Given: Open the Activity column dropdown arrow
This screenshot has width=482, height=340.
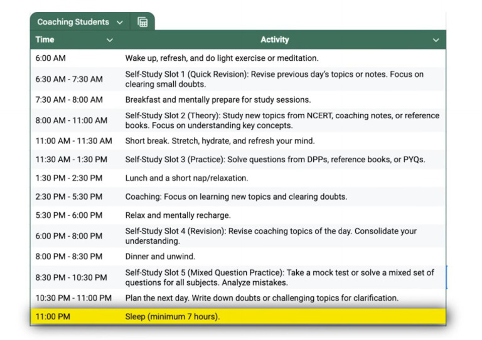Looking at the screenshot, I should click(436, 40).
